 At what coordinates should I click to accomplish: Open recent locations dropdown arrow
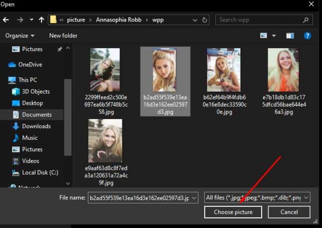[31, 20]
